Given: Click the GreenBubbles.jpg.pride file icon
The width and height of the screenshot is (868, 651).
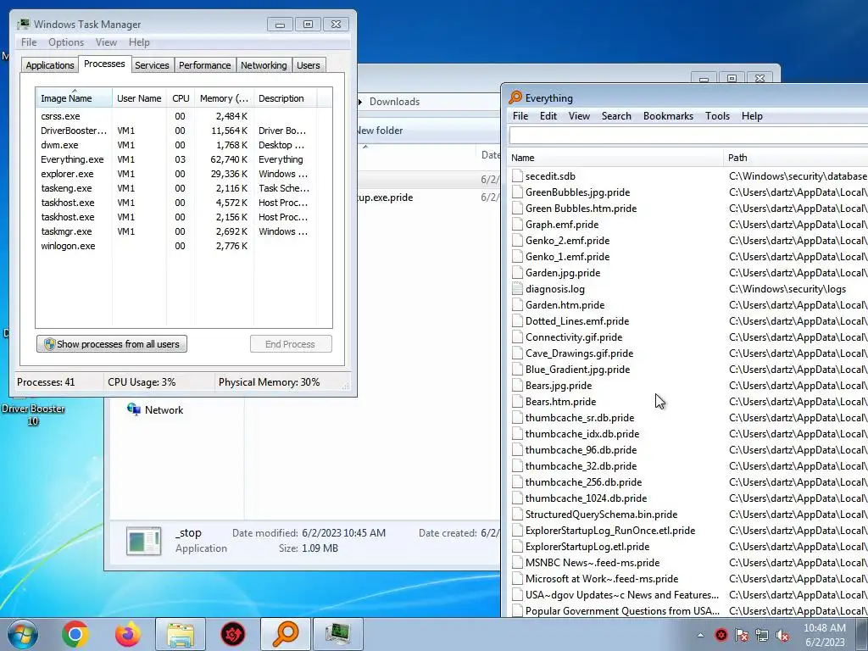Looking at the screenshot, I should (x=517, y=192).
